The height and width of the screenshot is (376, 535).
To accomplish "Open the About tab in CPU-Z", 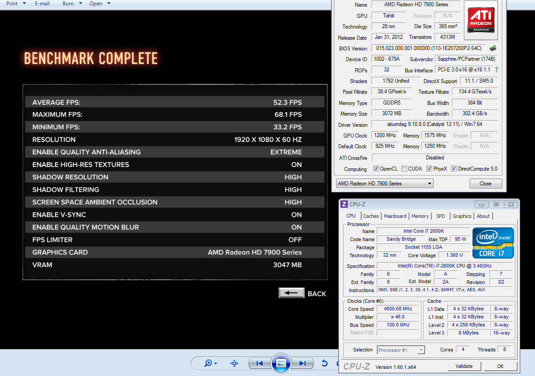I will point(483,216).
